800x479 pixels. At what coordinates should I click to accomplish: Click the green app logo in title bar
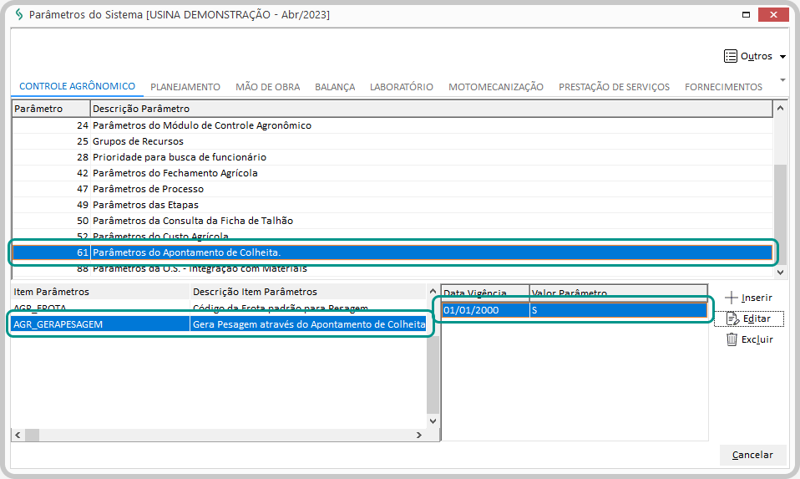(19, 14)
